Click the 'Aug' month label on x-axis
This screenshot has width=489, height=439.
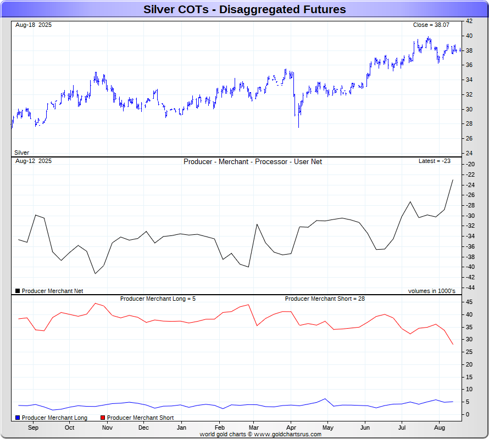[440, 427]
